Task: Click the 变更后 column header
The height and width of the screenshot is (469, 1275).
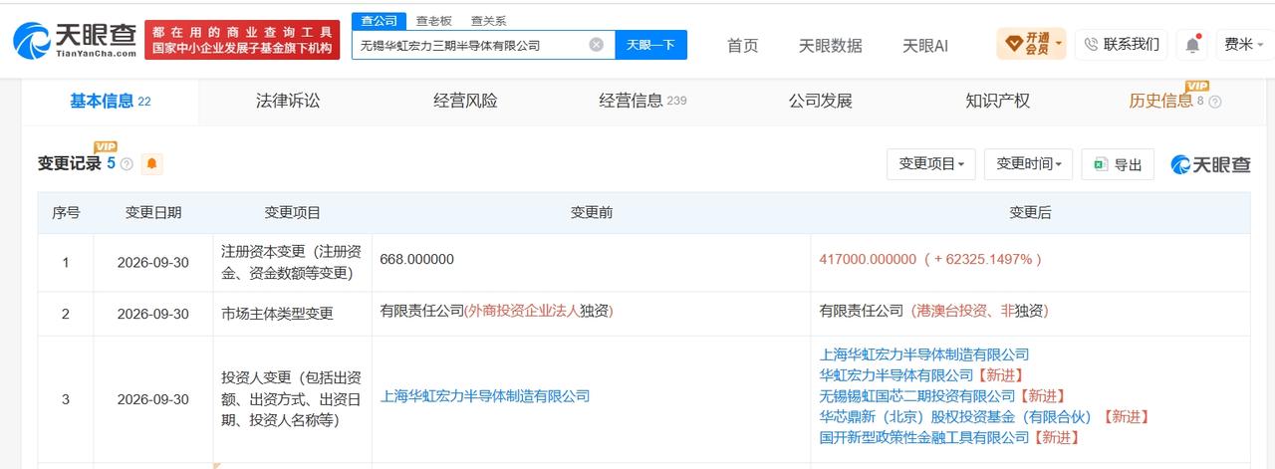Action: click(1030, 212)
